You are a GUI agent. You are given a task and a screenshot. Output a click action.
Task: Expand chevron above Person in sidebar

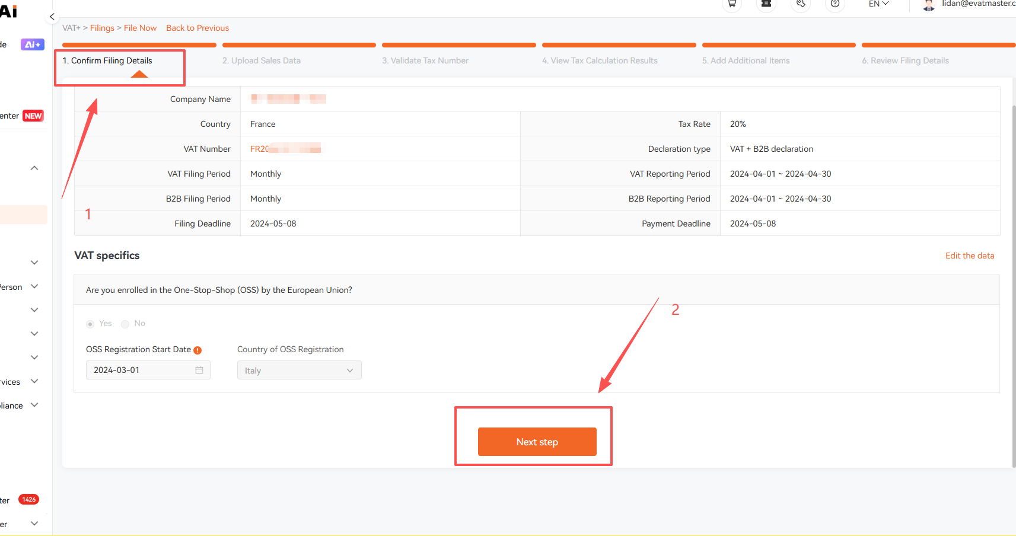tap(34, 263)
